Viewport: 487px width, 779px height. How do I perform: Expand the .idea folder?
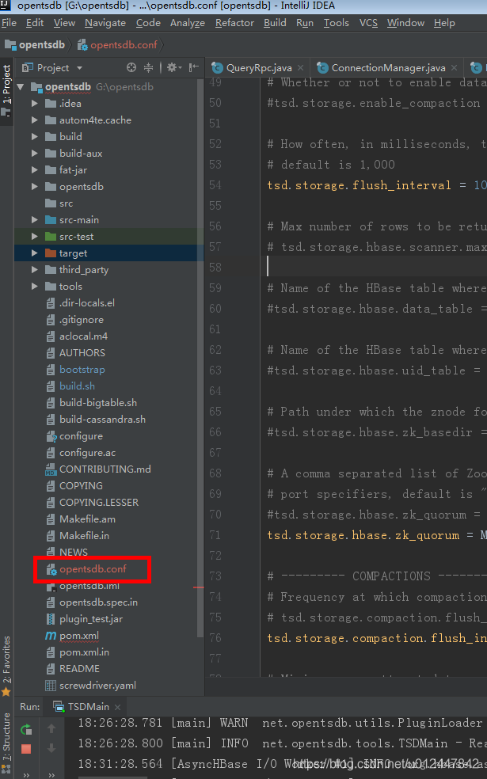pos(34,104)
